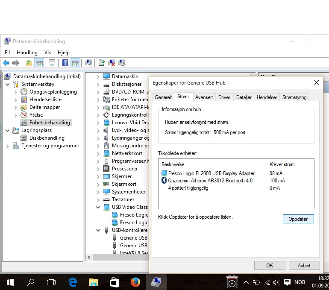The width and height of the screenshot is (329, 290).
Task: Show hidden tray icons chevron
Action: tap(246, 282)
